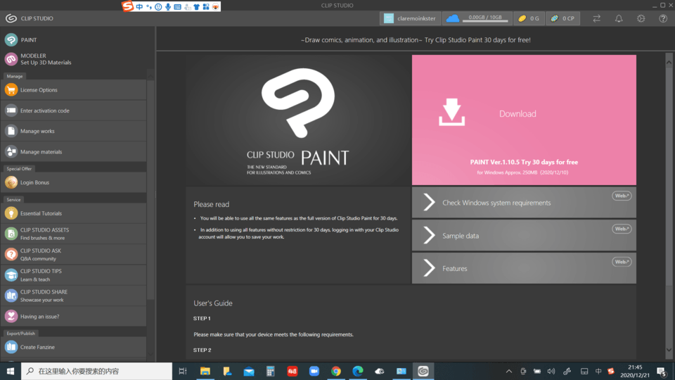
Task: Click the scroll up arrow of main content
Action: pyautogui.click(x=669, y=62)
